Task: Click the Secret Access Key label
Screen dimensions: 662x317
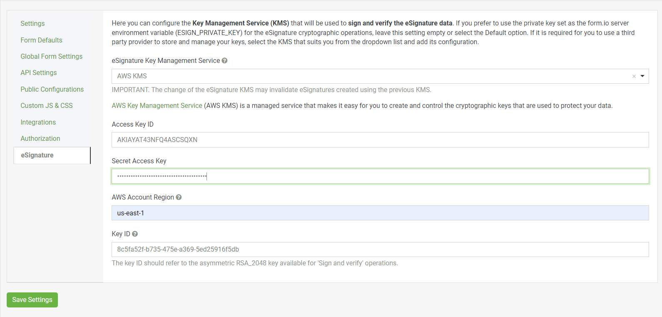Action: [x=139, y=161]
